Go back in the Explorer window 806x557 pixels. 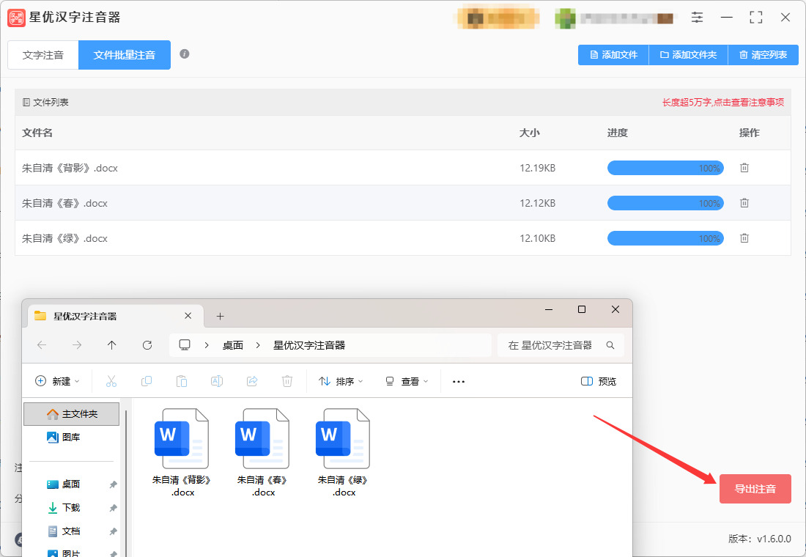(42, 345)
